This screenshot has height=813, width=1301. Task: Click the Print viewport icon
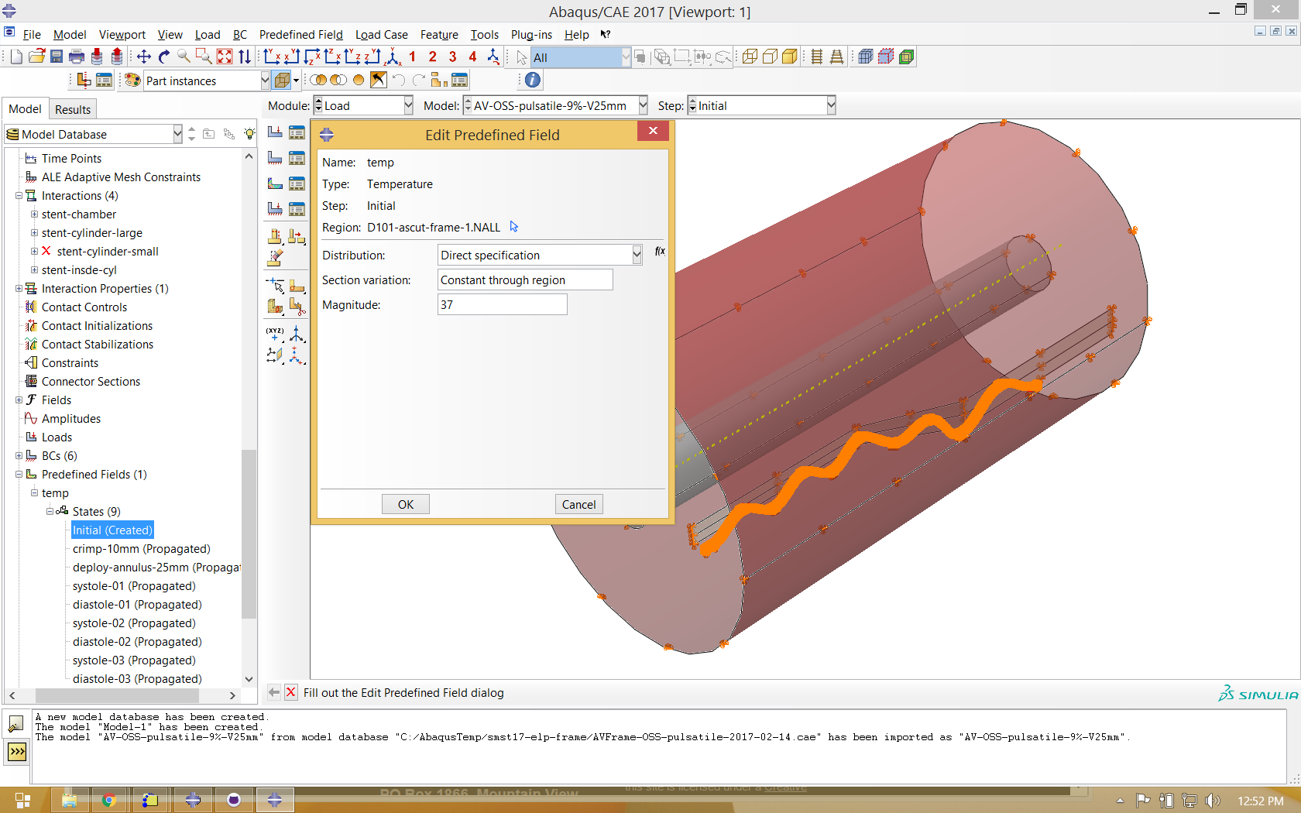(77, 57)
